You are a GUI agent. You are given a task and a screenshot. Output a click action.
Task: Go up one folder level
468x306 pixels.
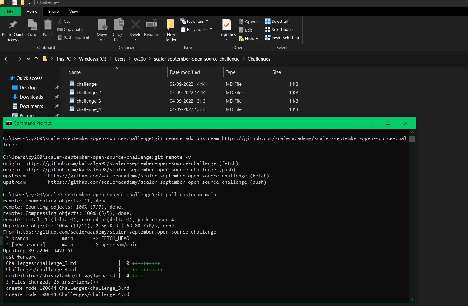click(x=36, y=59)
